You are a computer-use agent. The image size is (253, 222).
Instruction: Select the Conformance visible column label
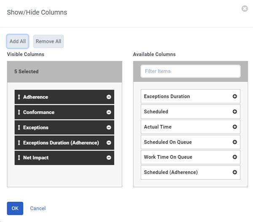(39, 112)
